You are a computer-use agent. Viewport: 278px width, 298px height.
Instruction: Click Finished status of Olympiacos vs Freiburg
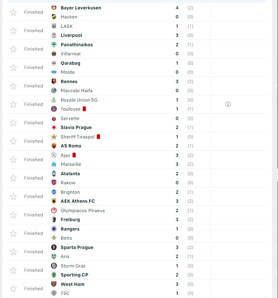pos(33,215)
